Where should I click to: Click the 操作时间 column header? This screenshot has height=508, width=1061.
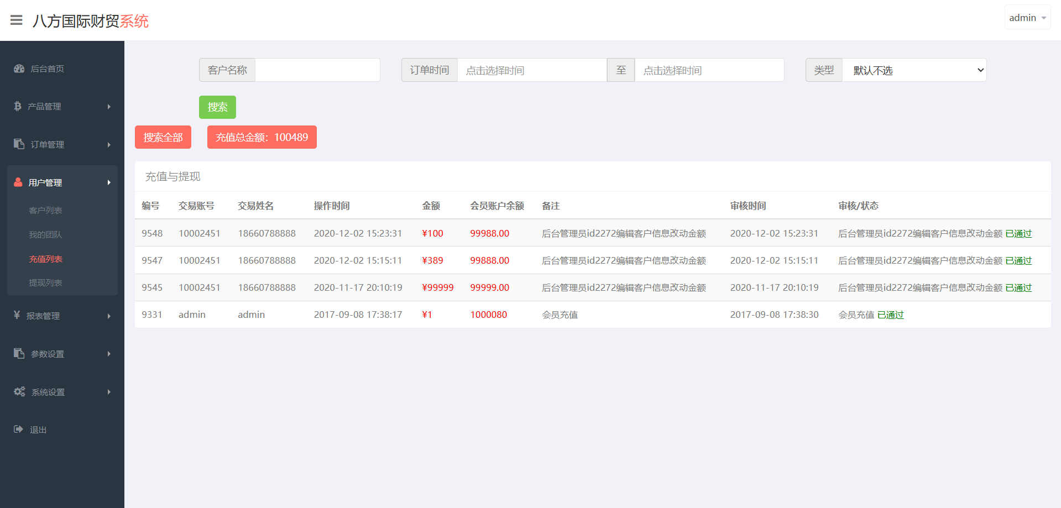(332, 206)
